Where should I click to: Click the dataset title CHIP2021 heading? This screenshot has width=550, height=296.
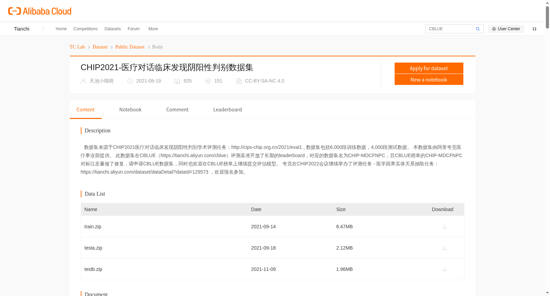167,67
